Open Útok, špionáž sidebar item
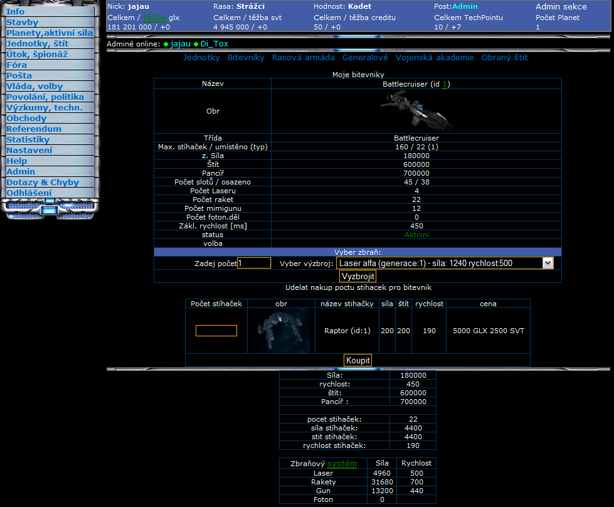The image size is (614, 507). pos(37,54)
